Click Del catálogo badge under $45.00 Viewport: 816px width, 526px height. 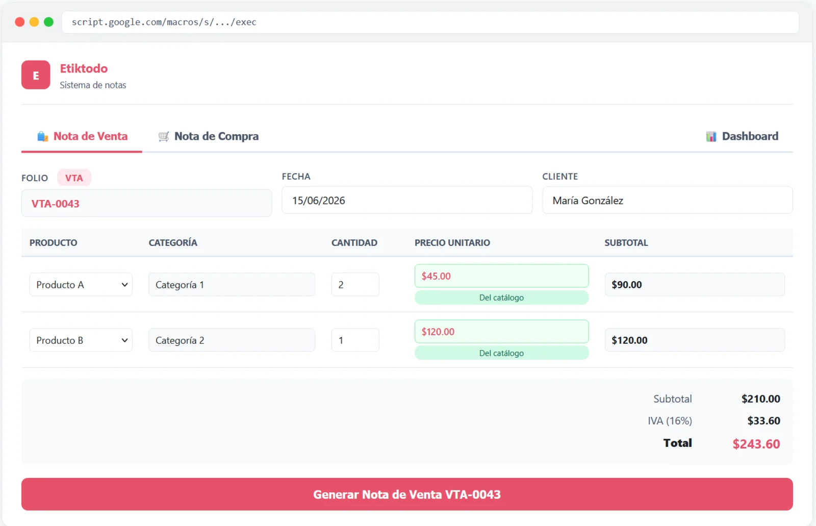click(502, 297)
